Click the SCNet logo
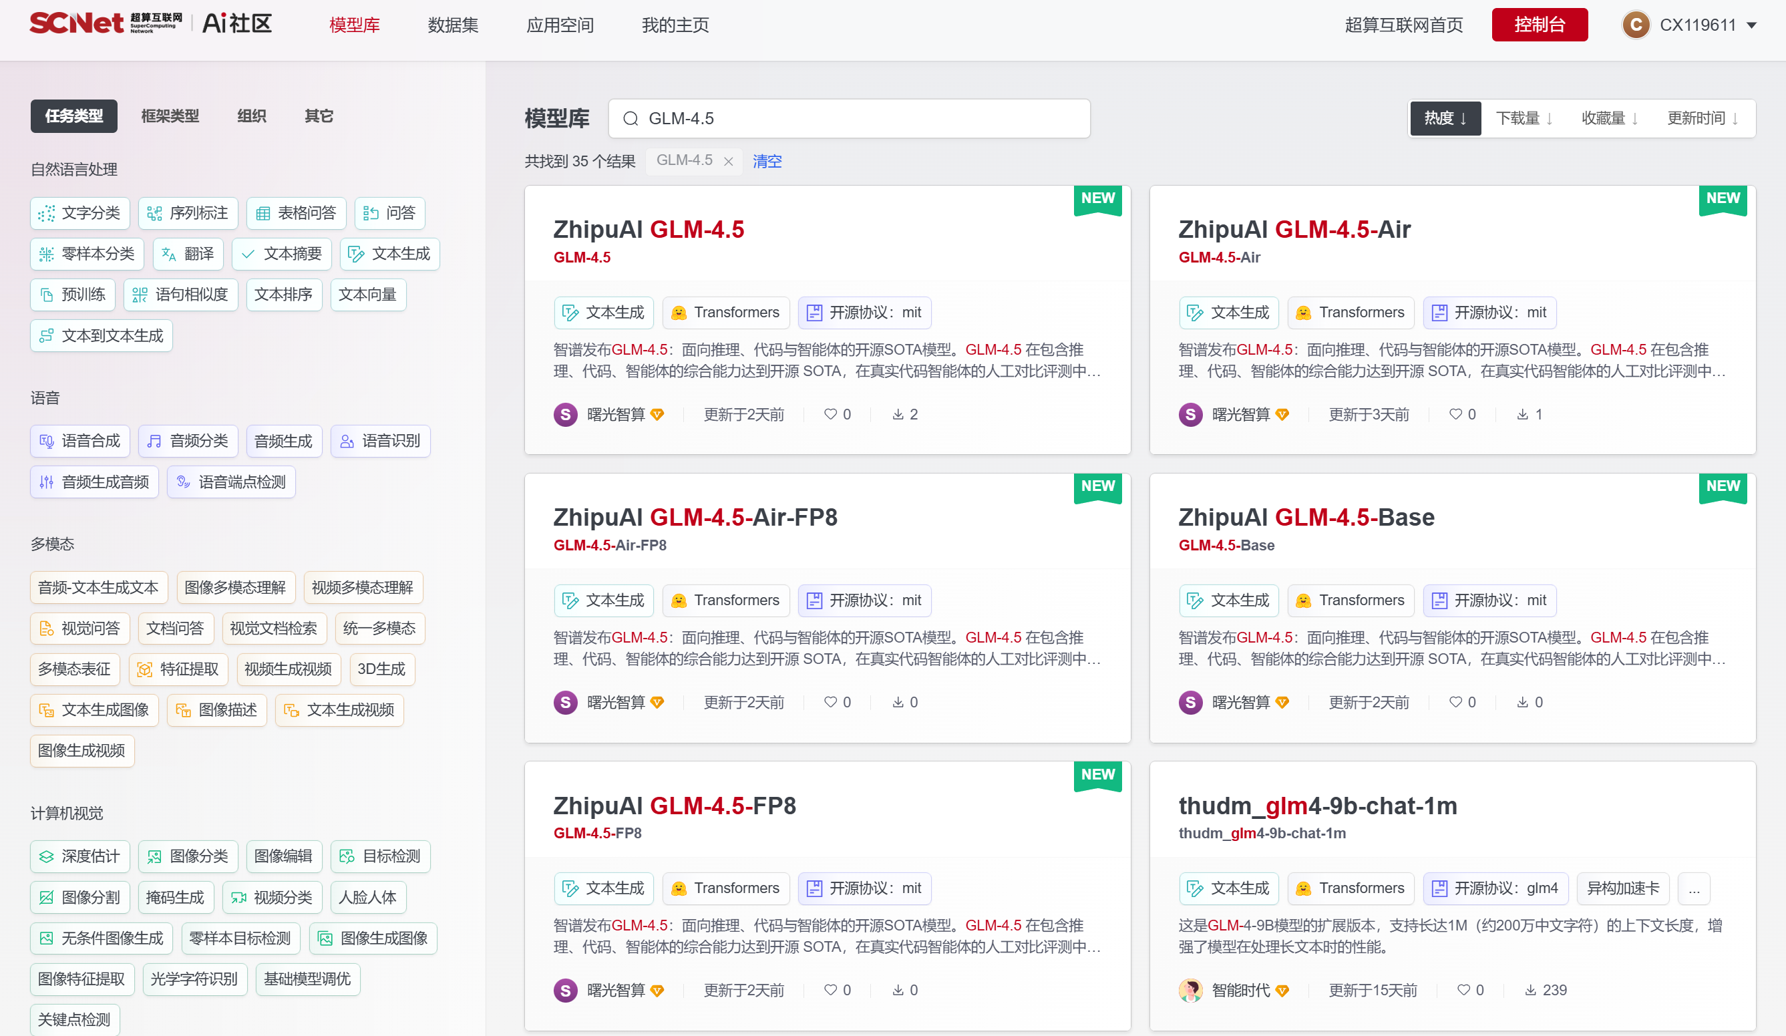Image resolution: width=1786 pixels, height=1036 pixels. pyautogui.click(x=106, y=23)
